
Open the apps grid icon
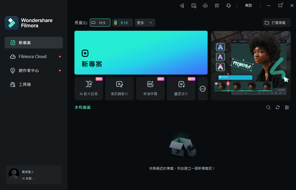coord(217,6)
